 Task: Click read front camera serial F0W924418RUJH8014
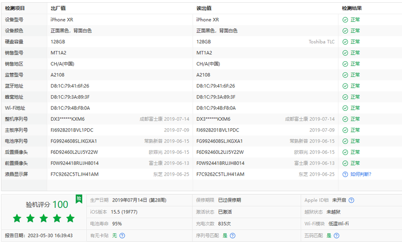[x=220, y=163]
